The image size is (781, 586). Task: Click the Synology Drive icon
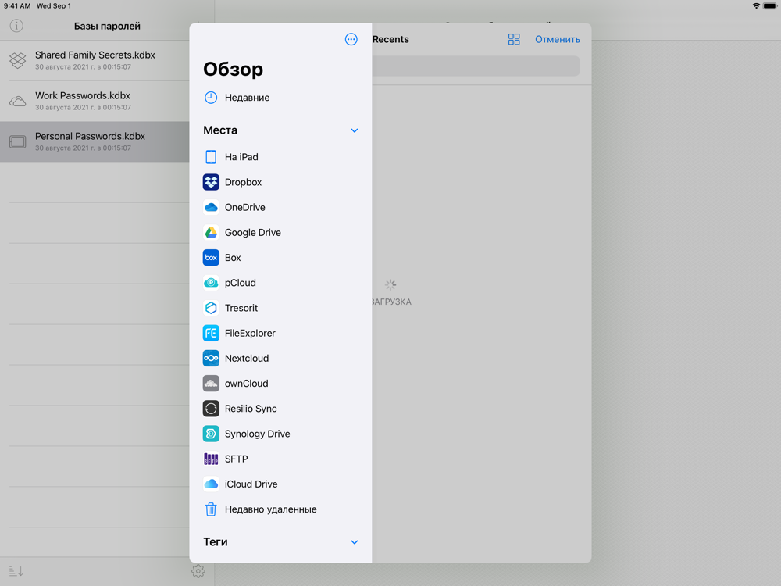pos(211,434)
